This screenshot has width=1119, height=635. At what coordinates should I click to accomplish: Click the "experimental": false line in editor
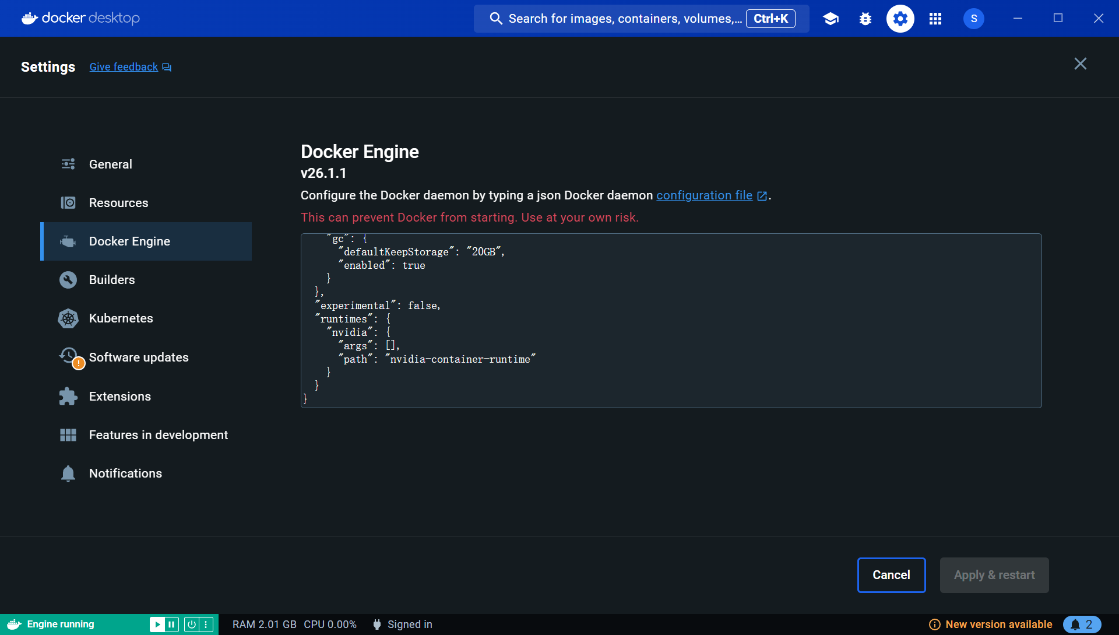point(378,306)
